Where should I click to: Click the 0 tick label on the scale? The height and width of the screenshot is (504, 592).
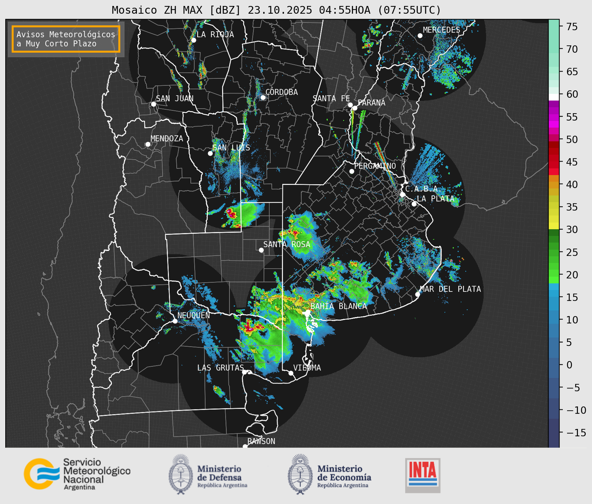569,365
